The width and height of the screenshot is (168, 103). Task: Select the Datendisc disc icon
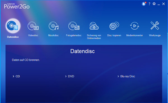[13, 26]
